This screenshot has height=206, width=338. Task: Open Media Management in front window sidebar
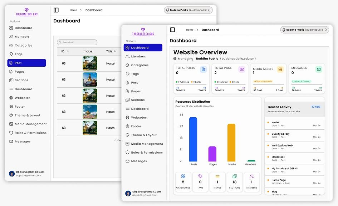click(147, 144)
